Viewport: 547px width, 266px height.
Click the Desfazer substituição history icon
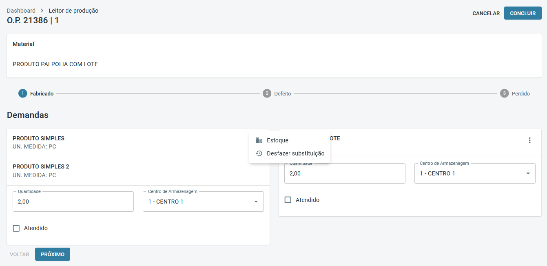259,153
